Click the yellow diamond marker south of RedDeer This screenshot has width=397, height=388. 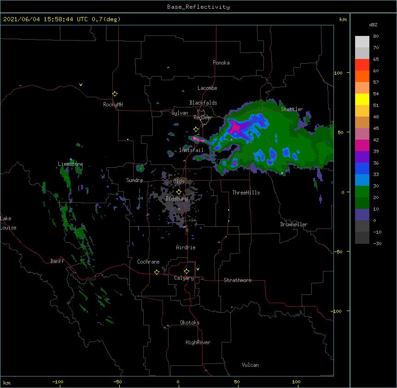click(196, 129)
